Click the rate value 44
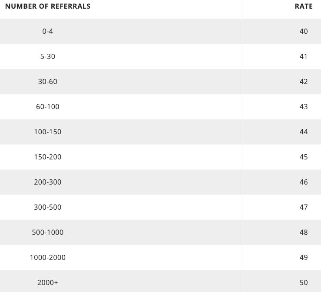This screenshot has height=292, width=321. click(304, 132)
